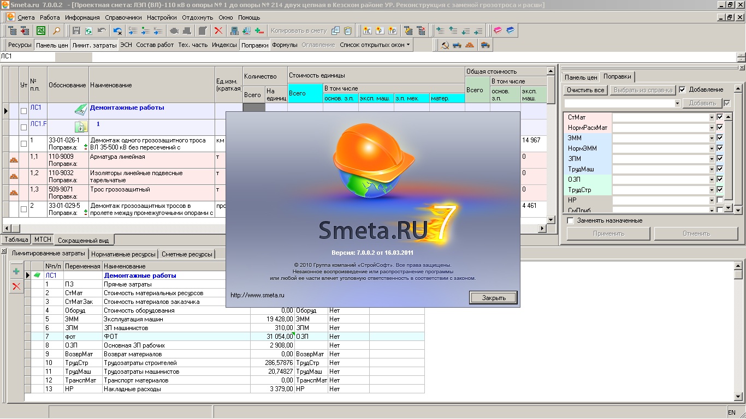
Task: Click the blue book icon in toolbar
Action: point(511,31)
